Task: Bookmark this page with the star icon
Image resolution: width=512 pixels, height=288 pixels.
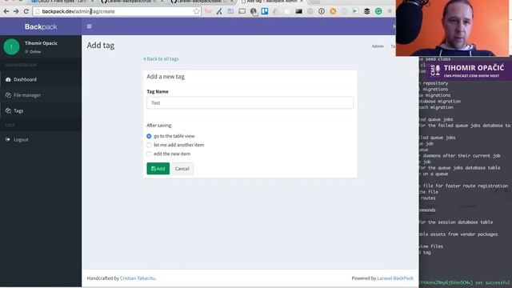Action: (196, 11)
